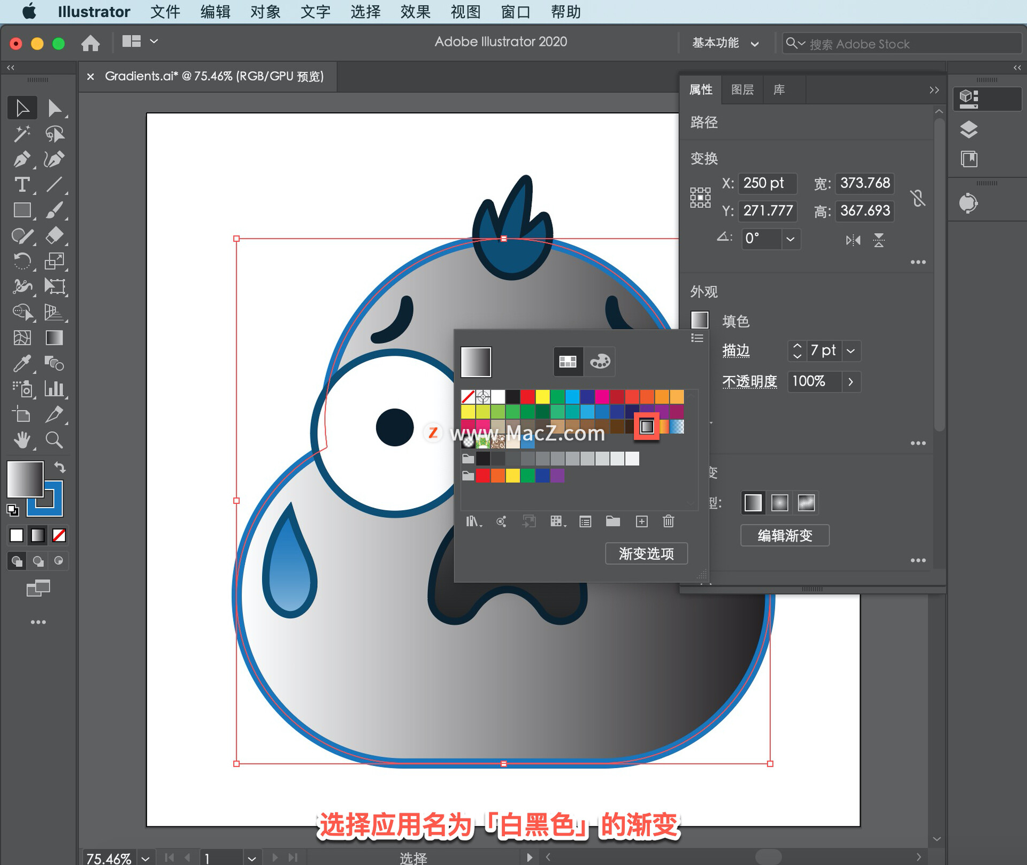Click the new swatch plus icon

(641, 522)
